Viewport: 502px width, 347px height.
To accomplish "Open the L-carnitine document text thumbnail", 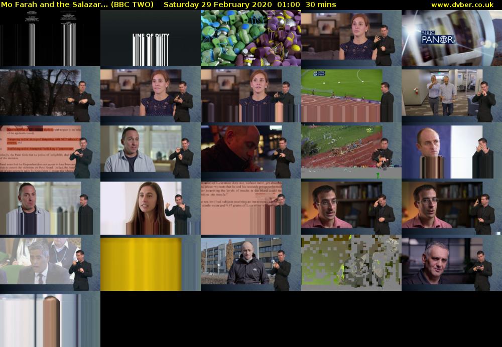I will [251, 207].
